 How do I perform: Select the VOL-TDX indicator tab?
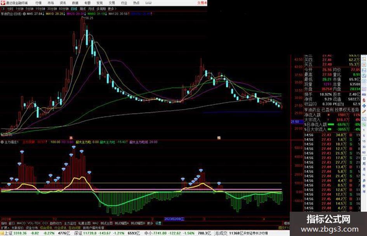point(34,223)
